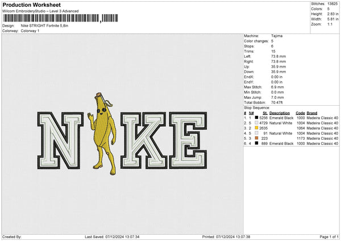Image resolution: width=341 pixels, height=241 pixels.
Task: Click the 'EndY:' 0.00 in value
Action: coord(277,82)
